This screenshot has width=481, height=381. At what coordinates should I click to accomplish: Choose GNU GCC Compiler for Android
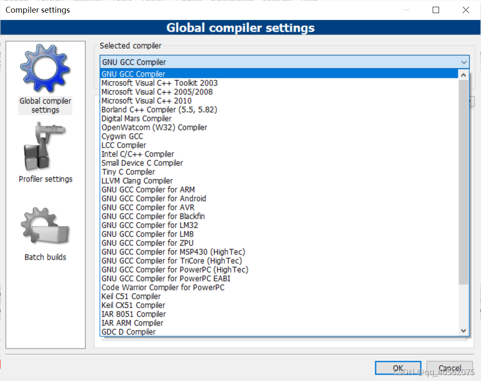279,199
